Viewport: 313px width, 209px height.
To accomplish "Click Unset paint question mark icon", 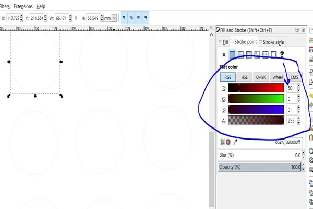I will coord(282,54).
